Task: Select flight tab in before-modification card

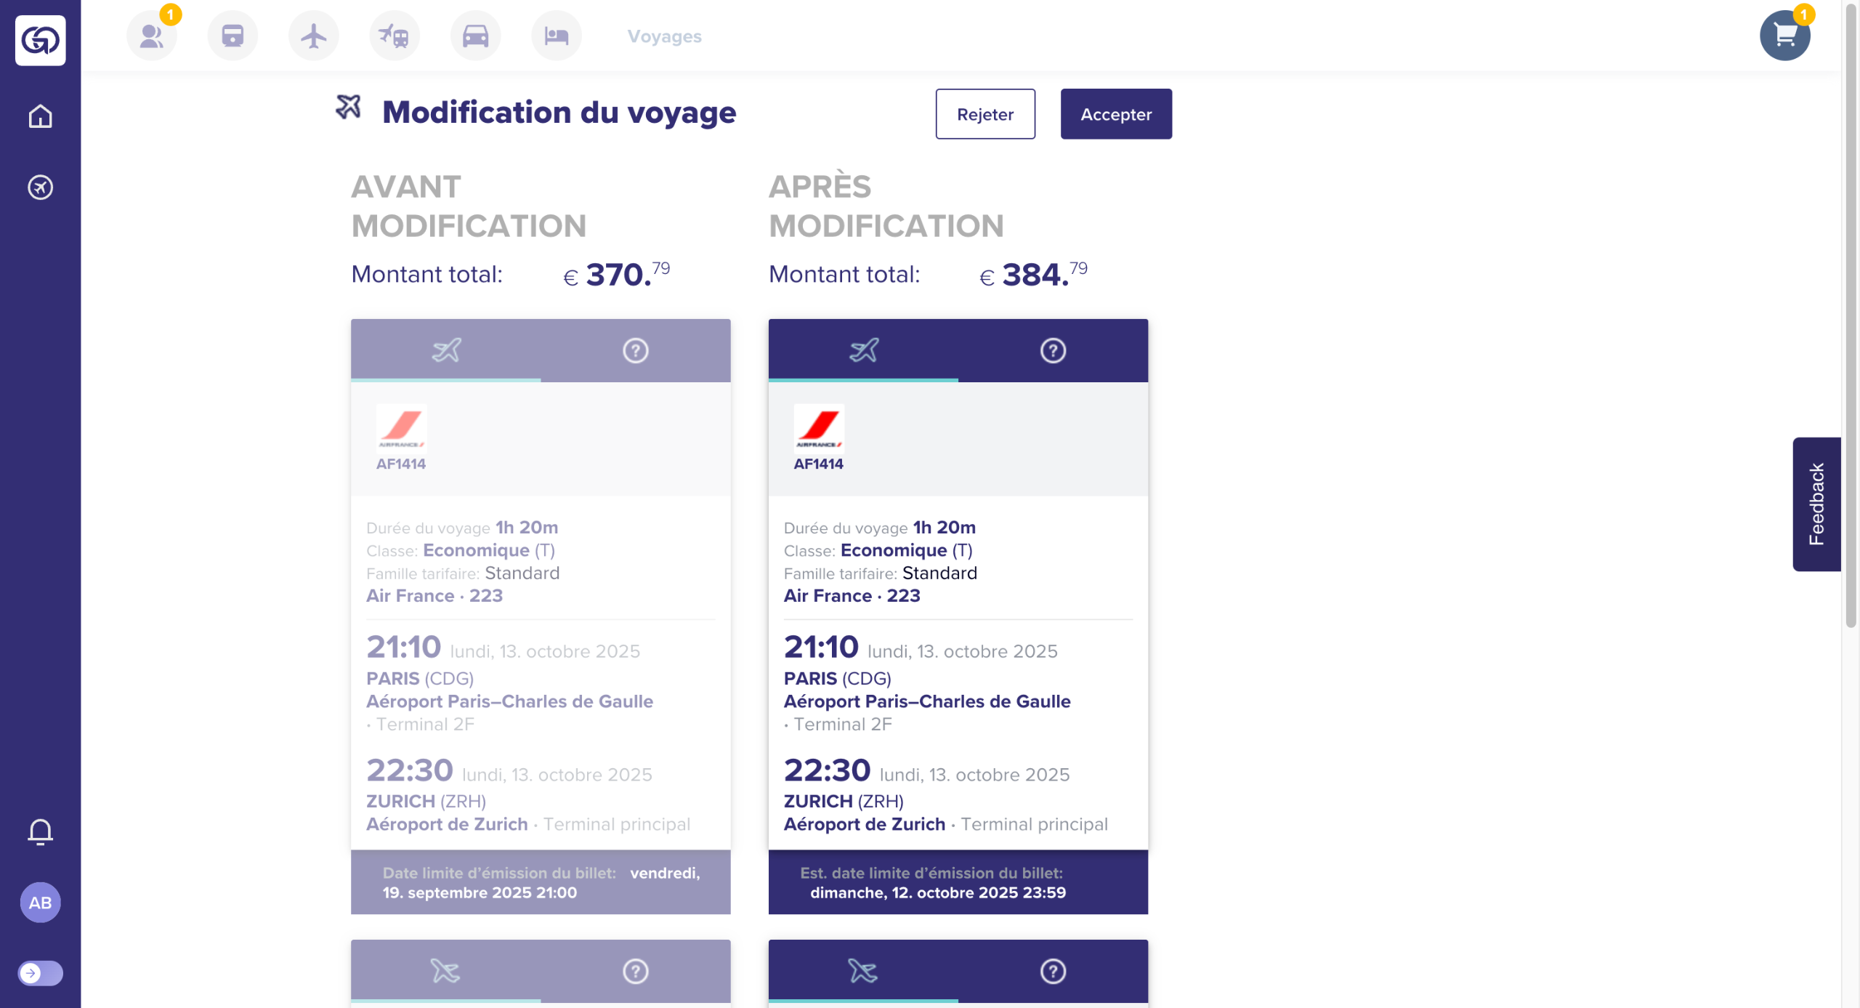Action: pos(446,350)
